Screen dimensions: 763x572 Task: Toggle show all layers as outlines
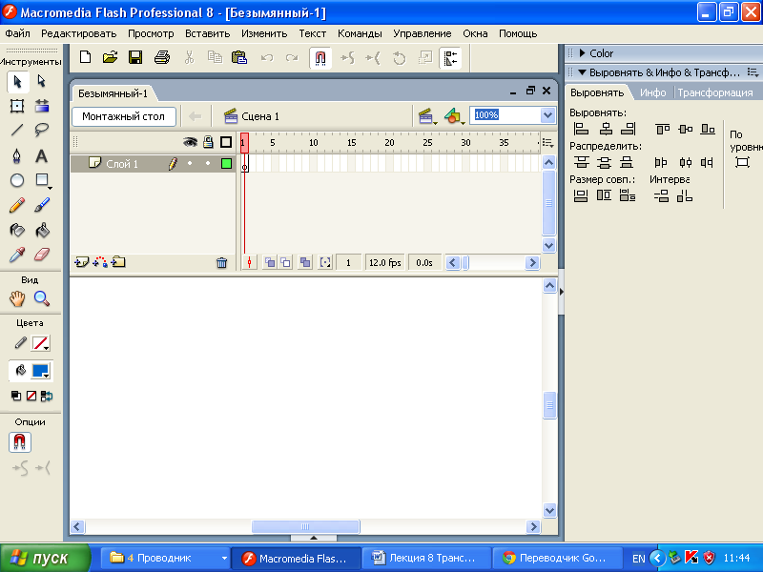pos(226,142)
